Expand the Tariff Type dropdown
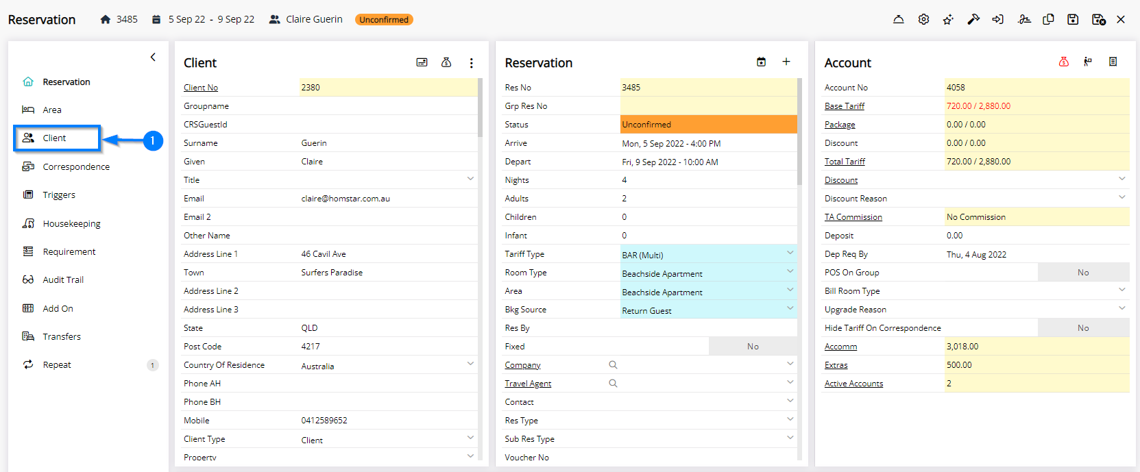This screenshot has width=1140, height=472. tap(790, 253)
